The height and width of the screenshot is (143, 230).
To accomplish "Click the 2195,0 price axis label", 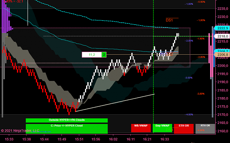I will 223,74.
